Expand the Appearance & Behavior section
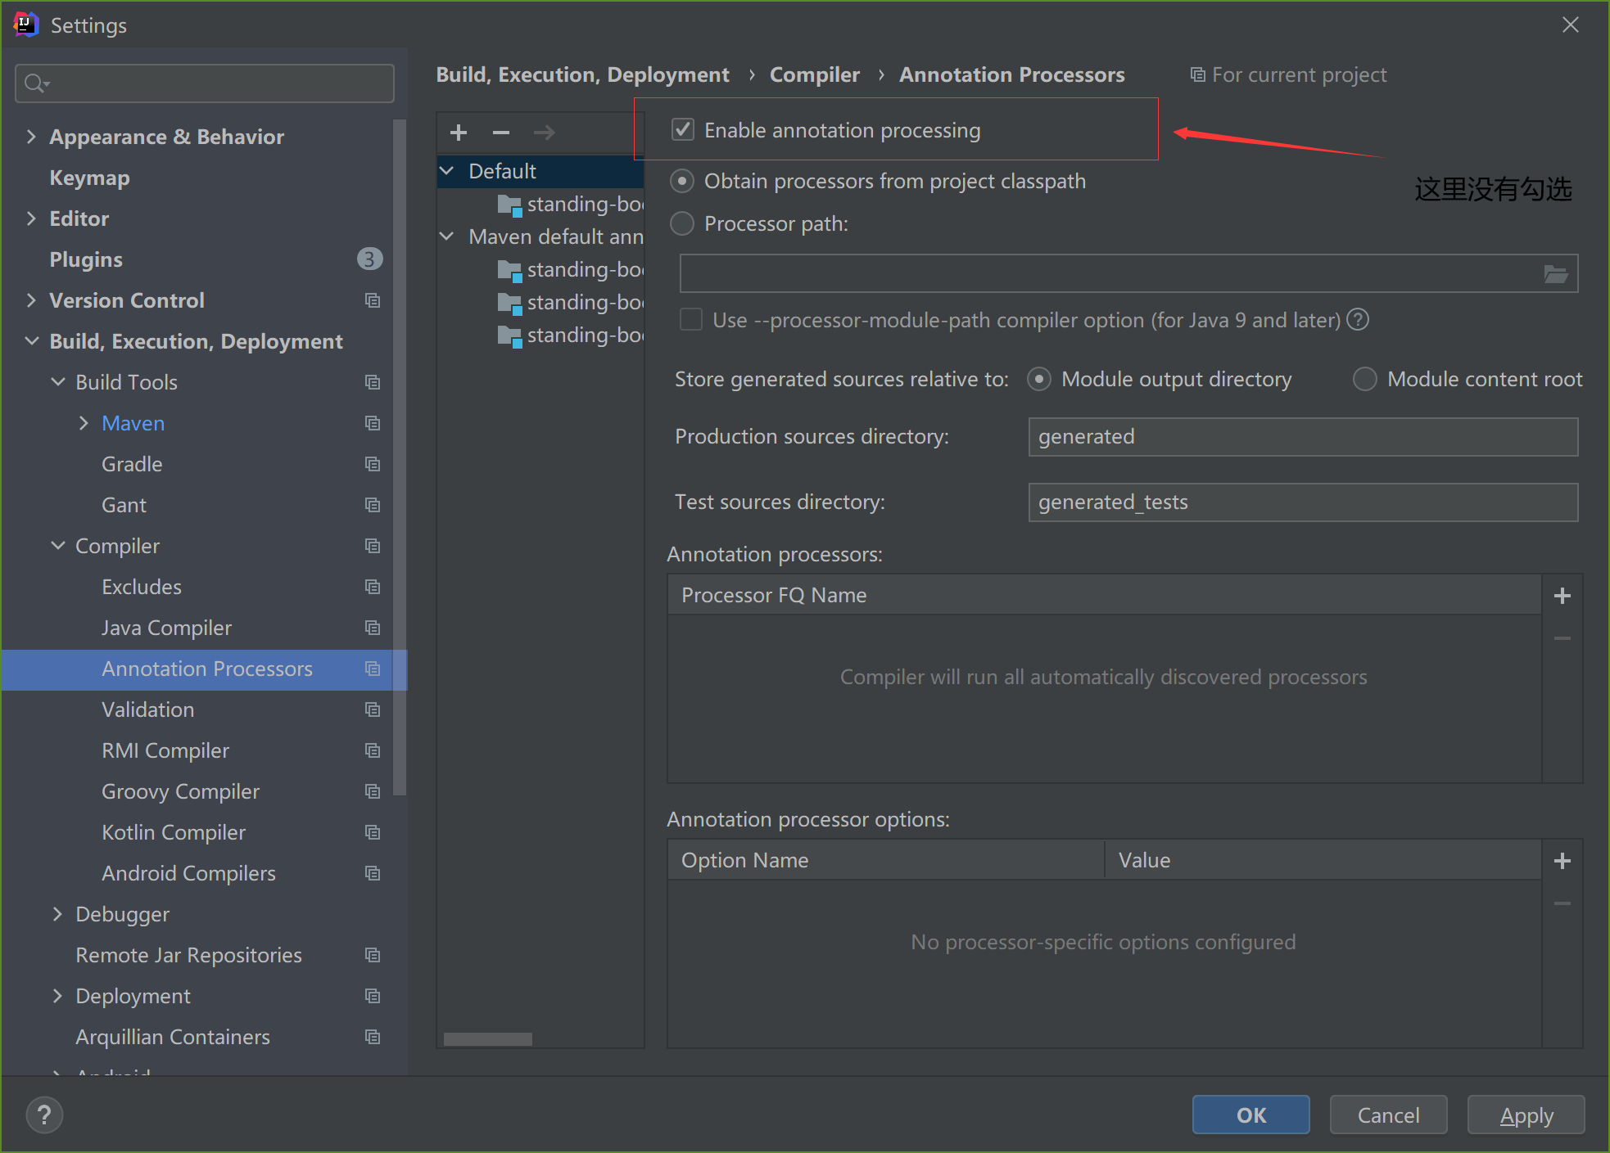The width and height of the screenshot is (1610, 1153). 31,137
